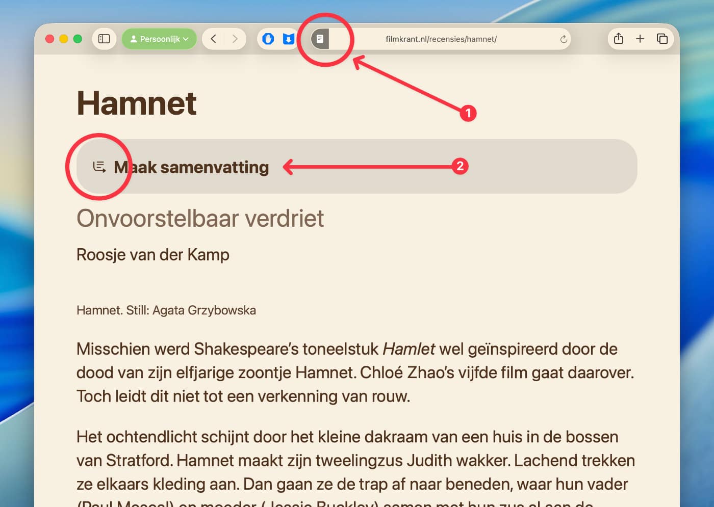This screenshot has height=507, width=714.
Task: Open a new tab with the plus button
Action: pyautogui.click(x=640, y=38)
